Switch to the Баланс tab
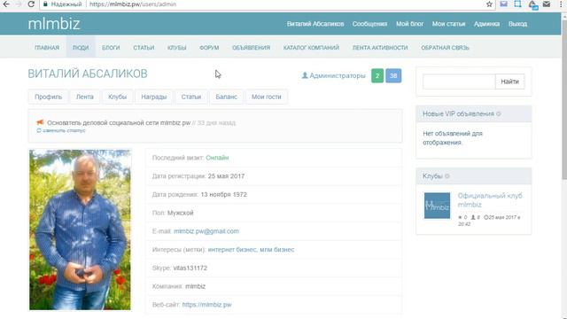 click(226, 97)
